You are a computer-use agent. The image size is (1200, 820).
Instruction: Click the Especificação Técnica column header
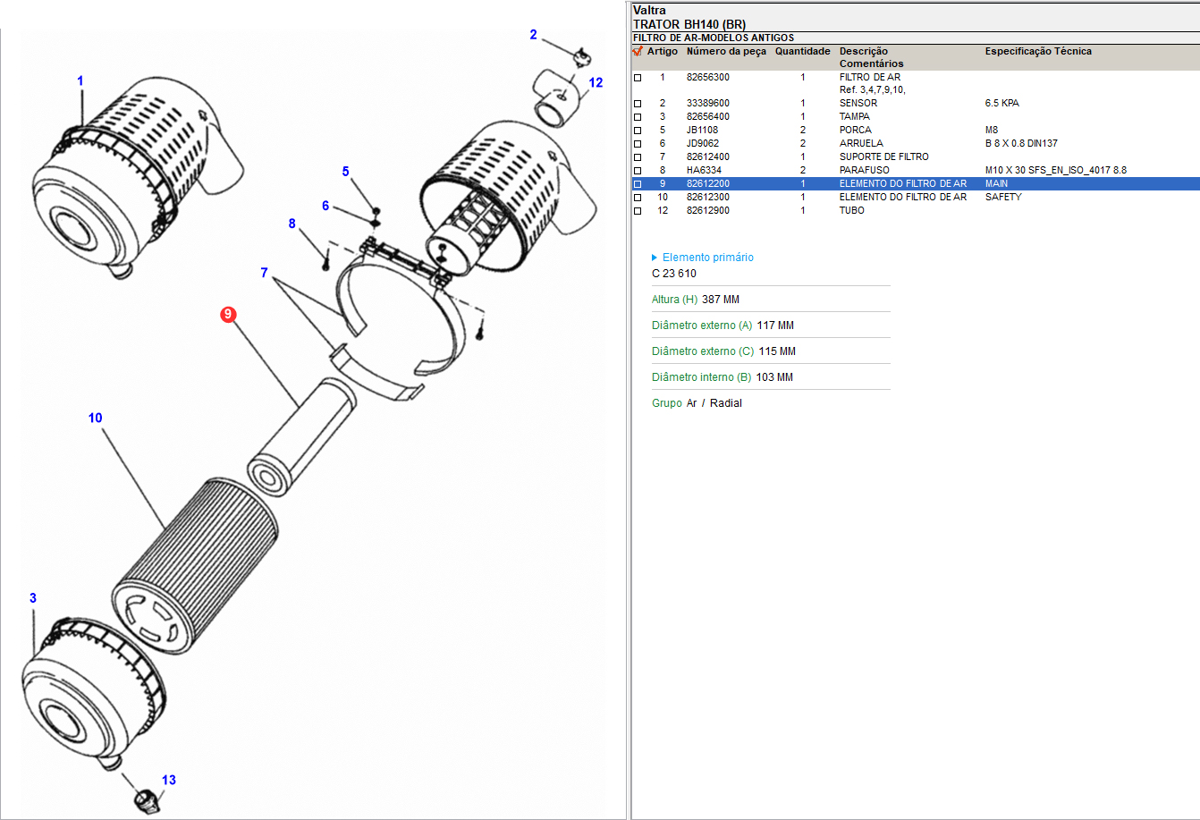(x=1038, y=52)
